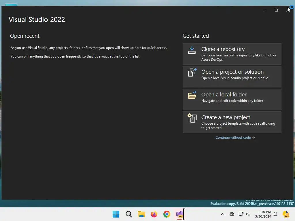Click the Open a project or solution icon
Viewport: 295px width, 221px height.
192,72
